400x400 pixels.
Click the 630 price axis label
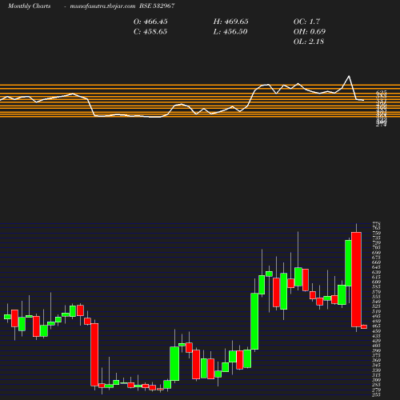click(376, 272)
